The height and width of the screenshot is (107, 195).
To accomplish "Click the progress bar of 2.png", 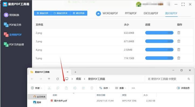I will (x=159, y=33).
